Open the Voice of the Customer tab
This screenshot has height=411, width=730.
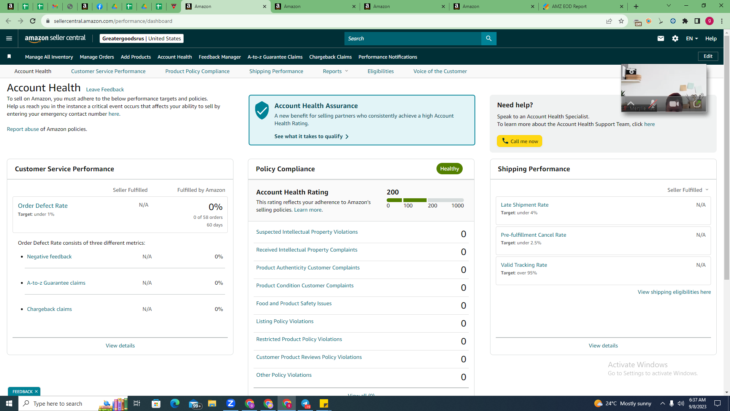[440, 71]
